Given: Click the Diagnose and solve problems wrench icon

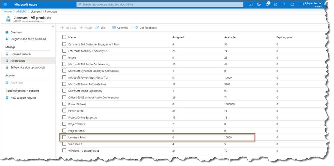Looking at the screenshot, I should tap(7, 39).
